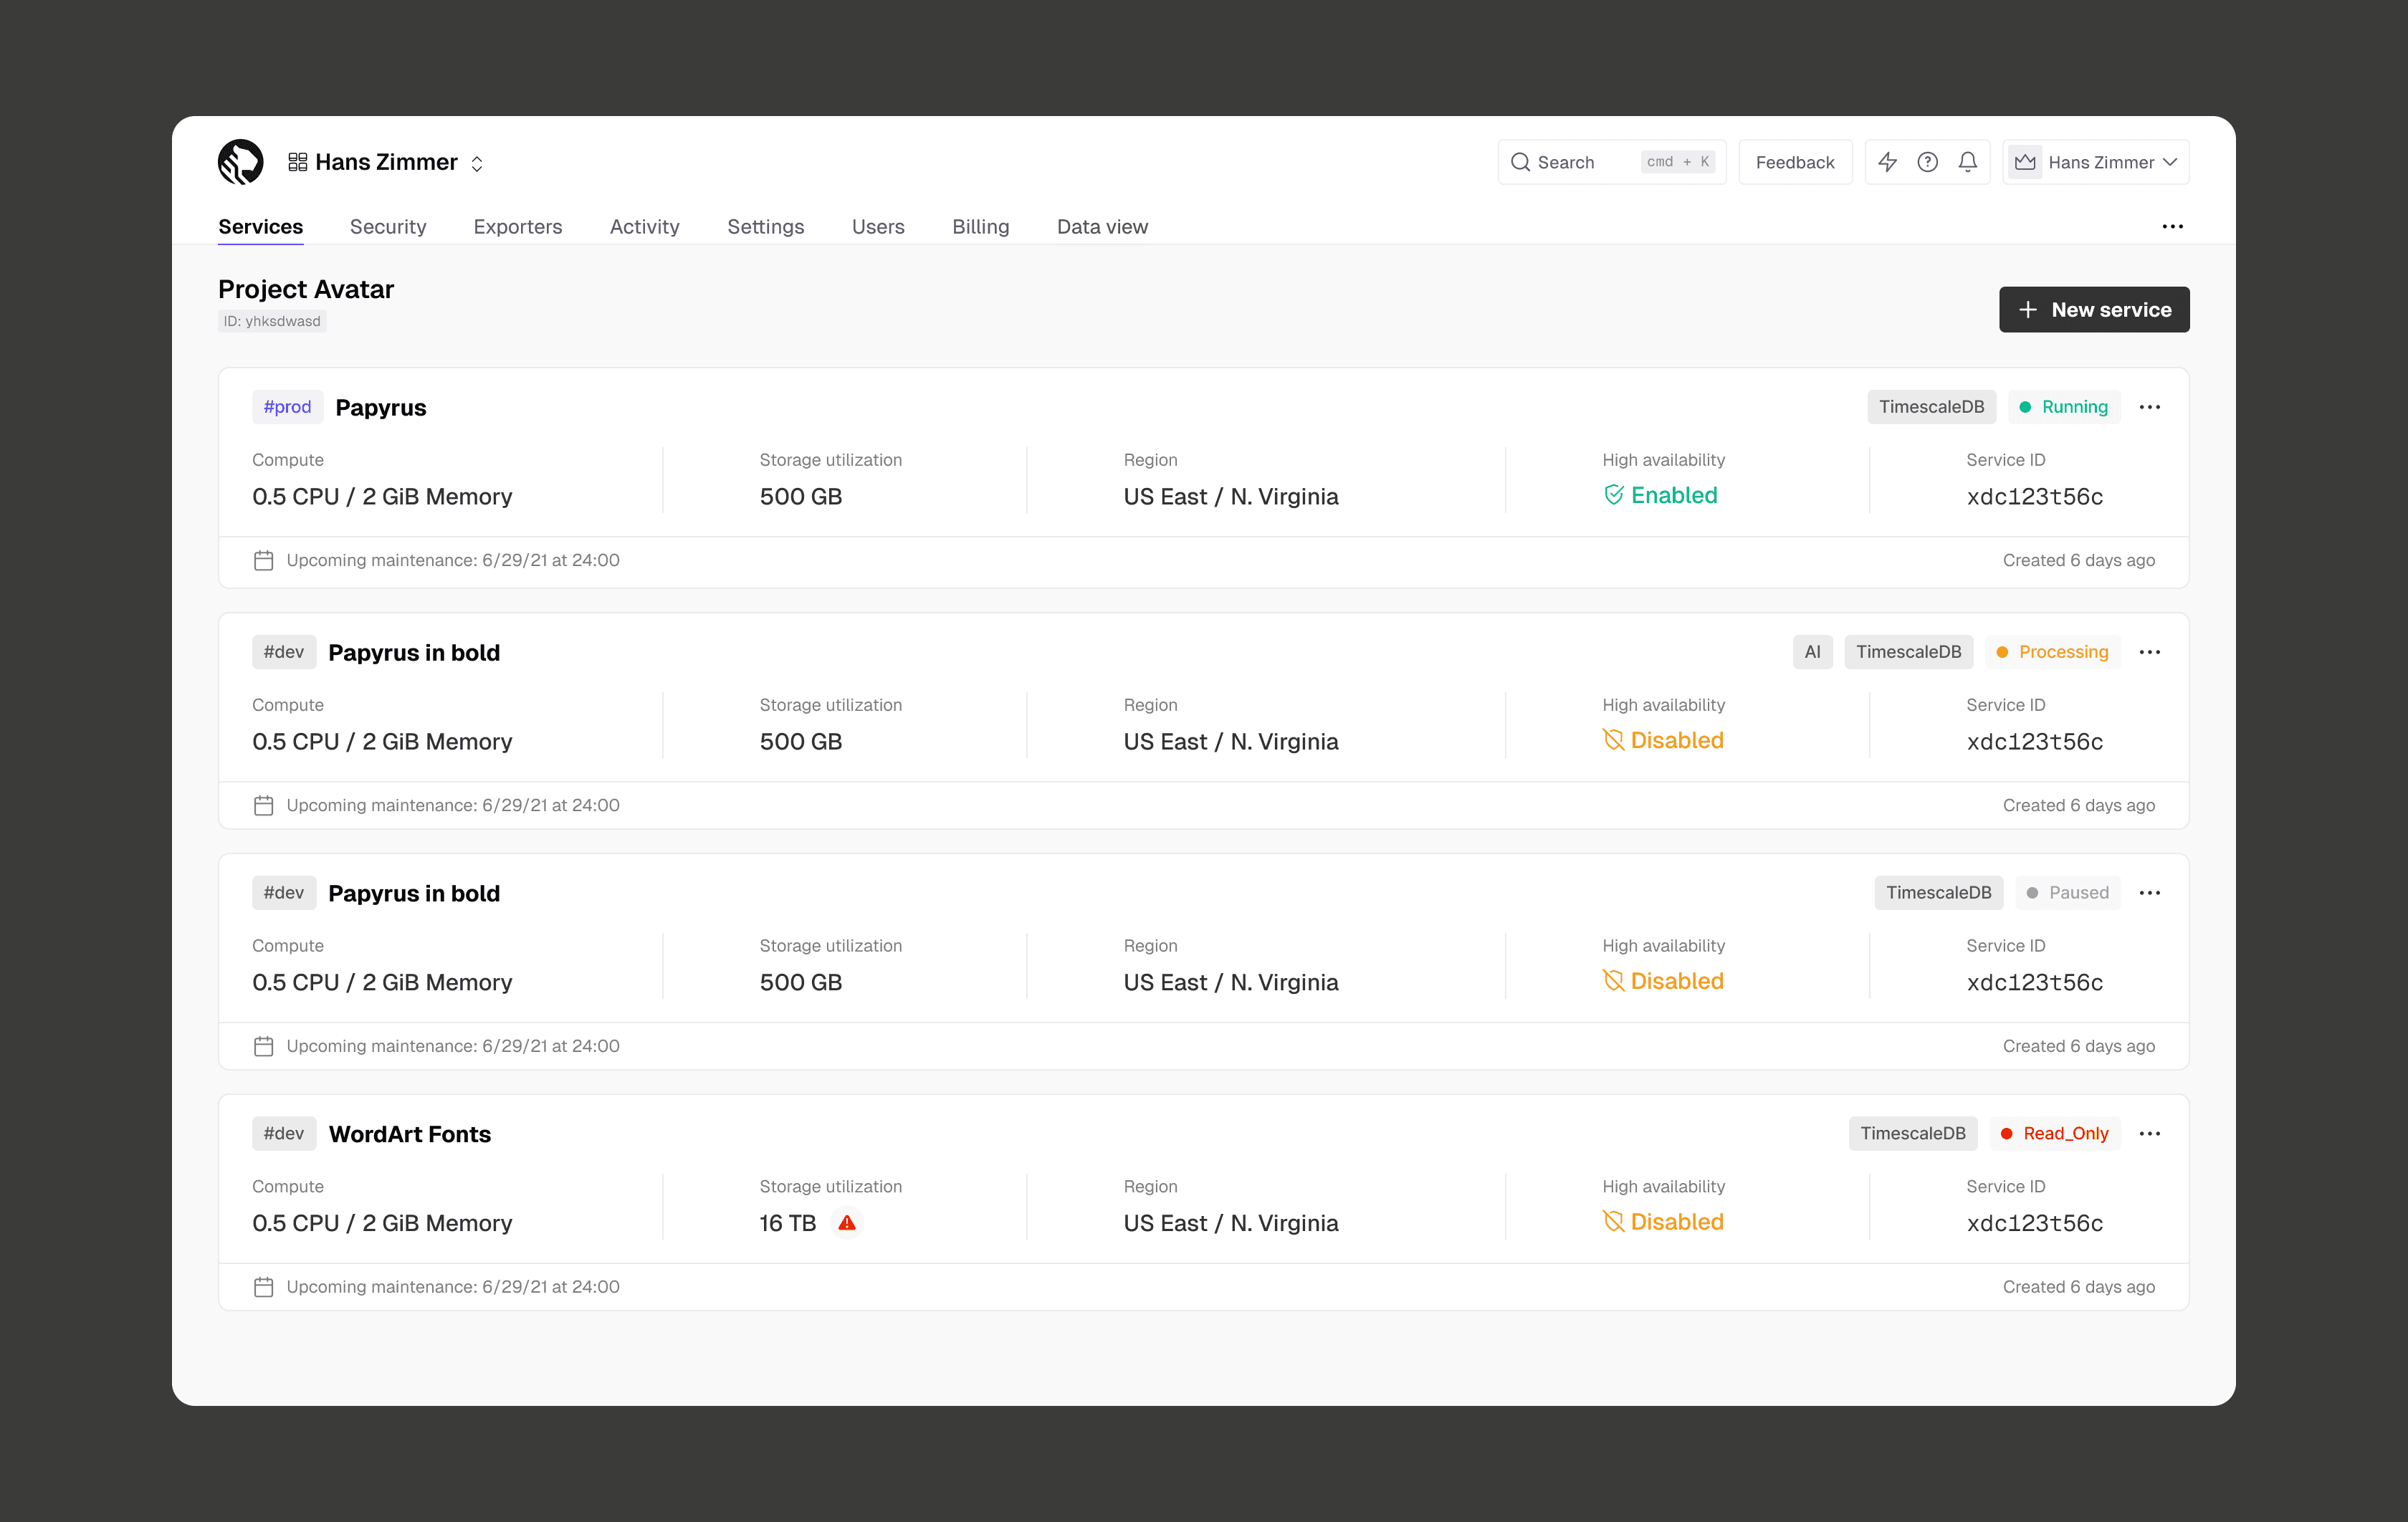Click the TimescaleDB badge on WordArt Fonts card
The image size is (2408, 1522).
[1913, 1134]
